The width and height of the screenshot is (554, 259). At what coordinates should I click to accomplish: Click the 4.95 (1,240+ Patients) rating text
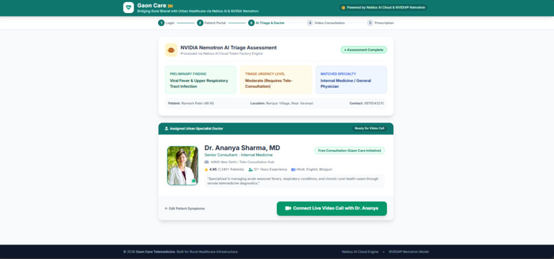226,169
